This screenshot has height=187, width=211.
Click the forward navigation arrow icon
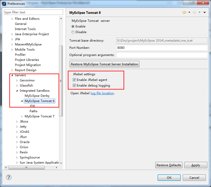195,12
